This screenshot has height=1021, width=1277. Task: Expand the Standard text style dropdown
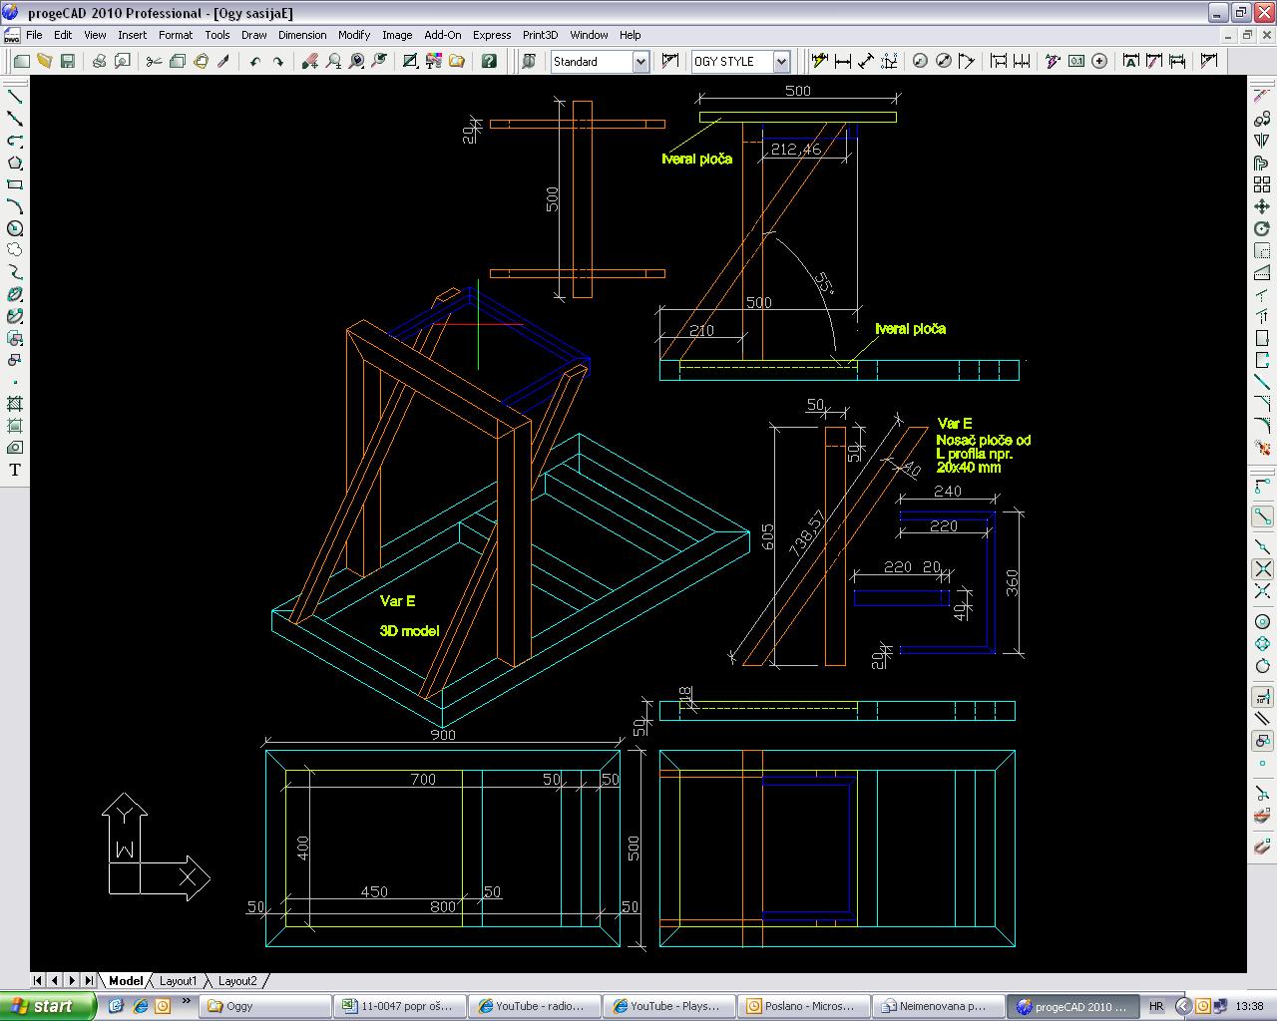click(640, 62)
